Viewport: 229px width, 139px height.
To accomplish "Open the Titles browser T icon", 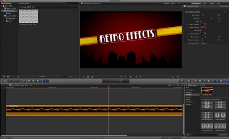I will pos(213,81).
